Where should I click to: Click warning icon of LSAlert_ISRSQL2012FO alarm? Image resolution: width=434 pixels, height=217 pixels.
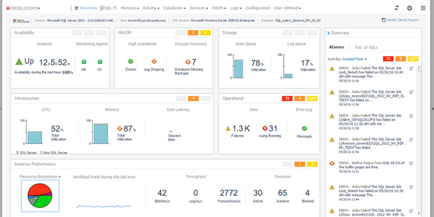click(x=332, y=116)
